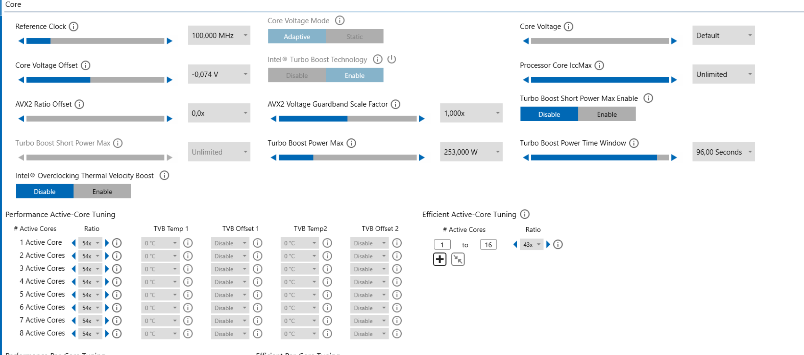This screenshot has width=804, height=355.
Task: Open the 3 Active Cores ratio 54x dropdown
Action: [x=90, y=269]
